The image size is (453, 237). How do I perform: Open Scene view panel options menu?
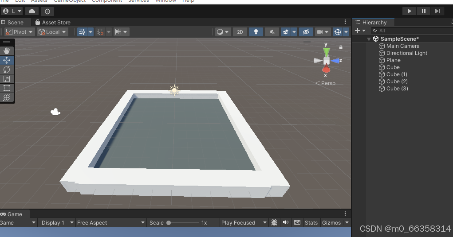(345, 22)
